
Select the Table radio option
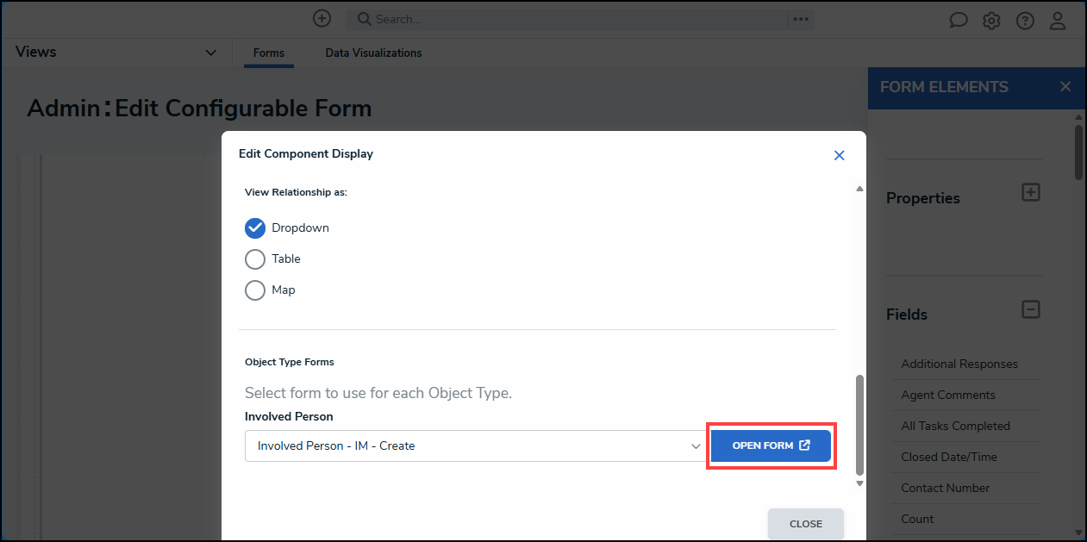(x=255, y=259)
